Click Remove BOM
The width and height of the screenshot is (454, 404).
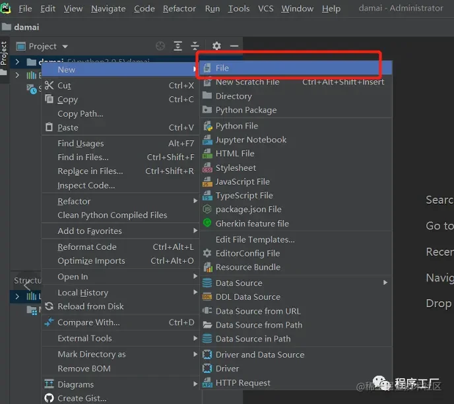(x=121, y=368)
